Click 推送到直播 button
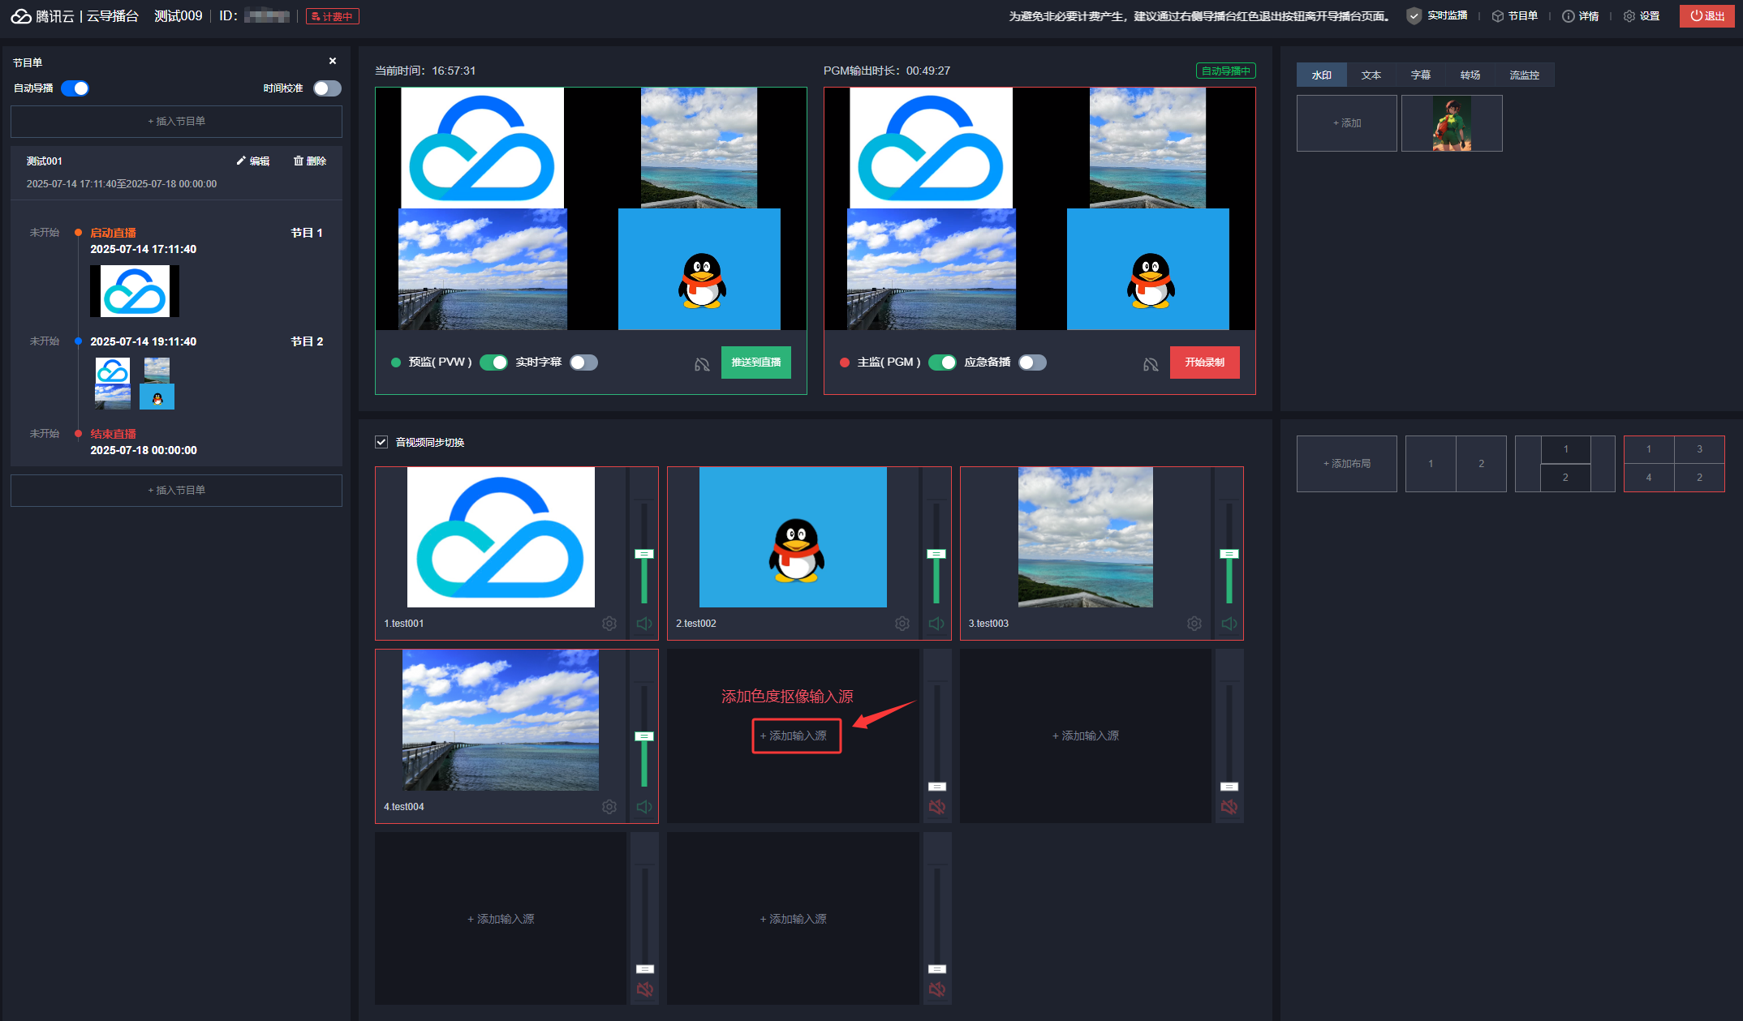This screenshot has height=1021, width=1743. point(756,362)
